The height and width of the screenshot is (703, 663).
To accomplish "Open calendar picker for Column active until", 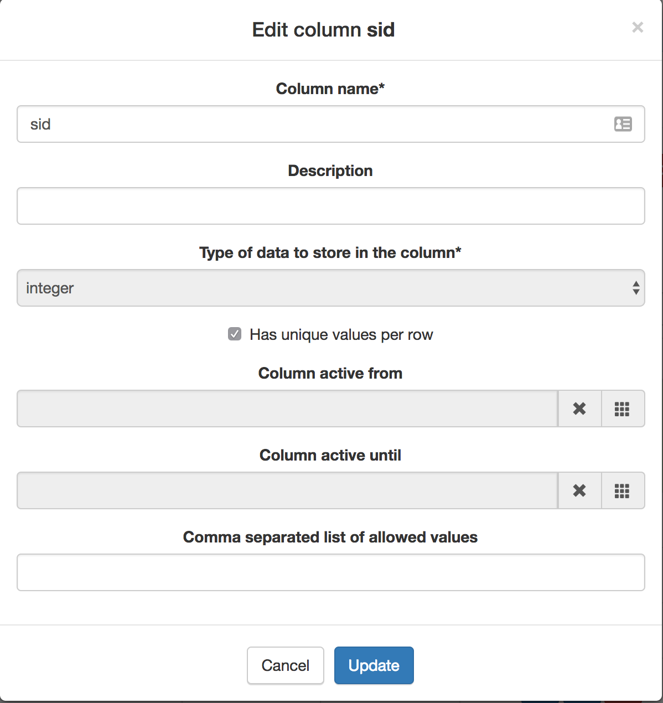I will click(x=623, y=490).
